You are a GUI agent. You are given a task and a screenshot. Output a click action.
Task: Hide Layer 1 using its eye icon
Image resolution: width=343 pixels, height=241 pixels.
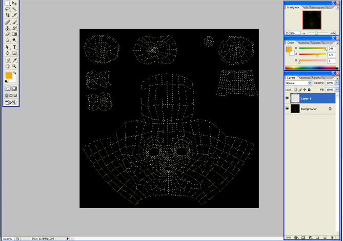(x=288, y=98)
